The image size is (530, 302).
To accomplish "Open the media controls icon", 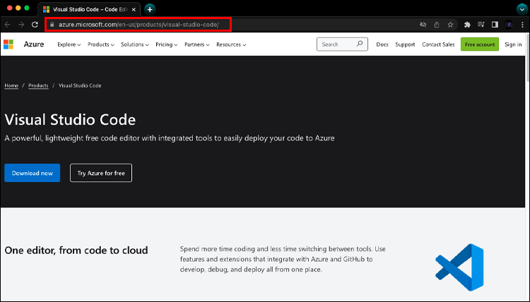I will tap(481, 24).
